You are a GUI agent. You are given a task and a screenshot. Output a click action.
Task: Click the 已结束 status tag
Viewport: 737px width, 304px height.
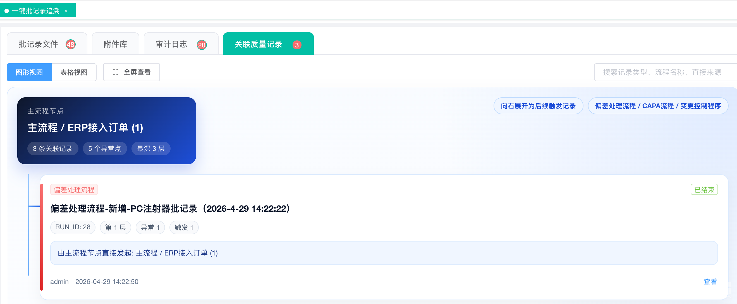pyautogui.click(x=704, y=190)
